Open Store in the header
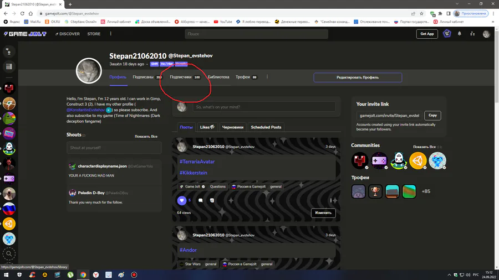The width and height of the screenshot is (499, 280). click(94, 34)
